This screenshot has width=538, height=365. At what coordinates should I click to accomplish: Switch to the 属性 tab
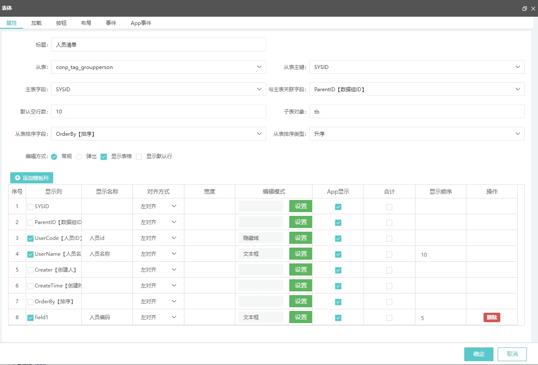12,23
